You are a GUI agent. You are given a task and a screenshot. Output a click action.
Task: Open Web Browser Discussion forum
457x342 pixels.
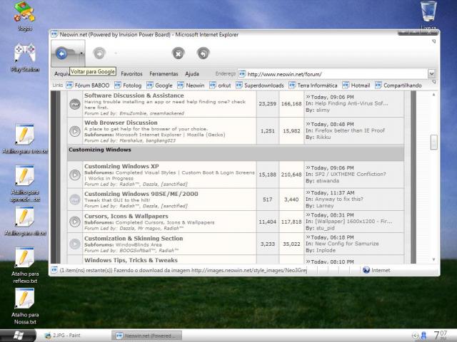pyautogui.click(x=121, y=123)
